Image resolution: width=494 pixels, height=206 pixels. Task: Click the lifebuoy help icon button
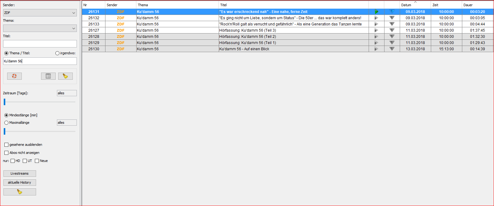[14, 76]
